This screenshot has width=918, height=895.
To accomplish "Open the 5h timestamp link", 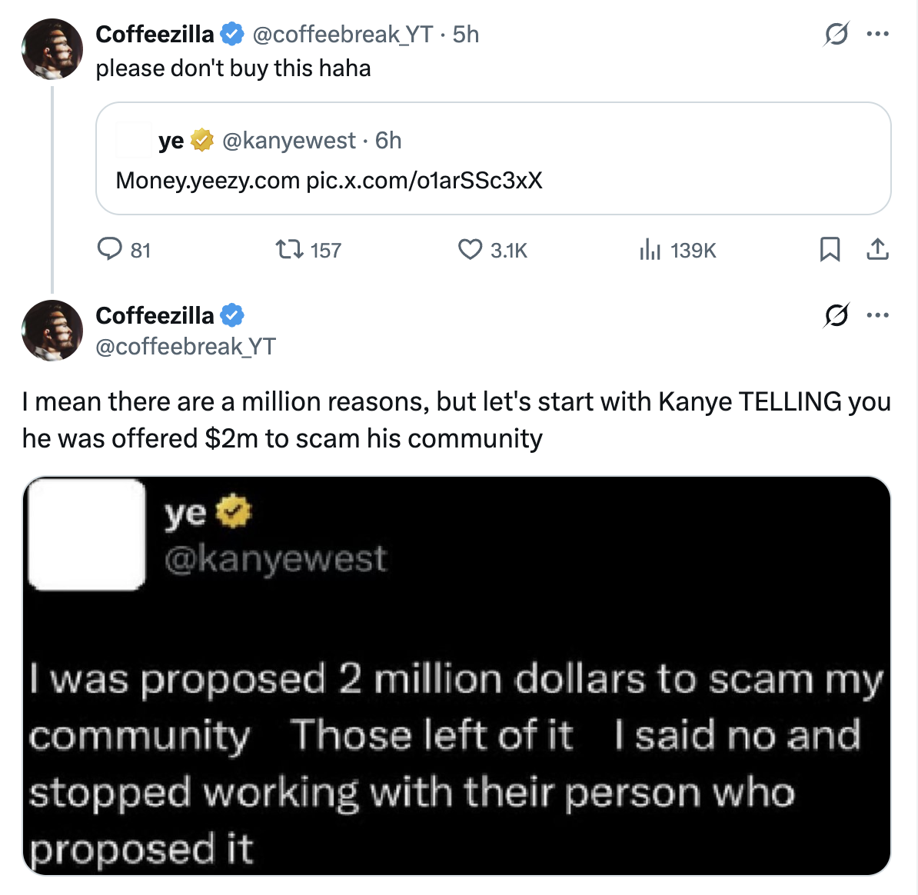I will point(465,35).
